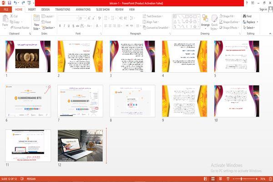Toggle right-to-left text direction button
273x182 pixels.
[x=132, y=26]
